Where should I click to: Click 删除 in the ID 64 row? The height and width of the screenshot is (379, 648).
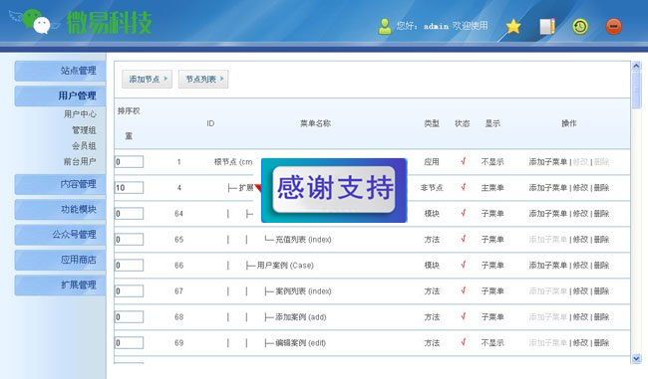[602, 214]
